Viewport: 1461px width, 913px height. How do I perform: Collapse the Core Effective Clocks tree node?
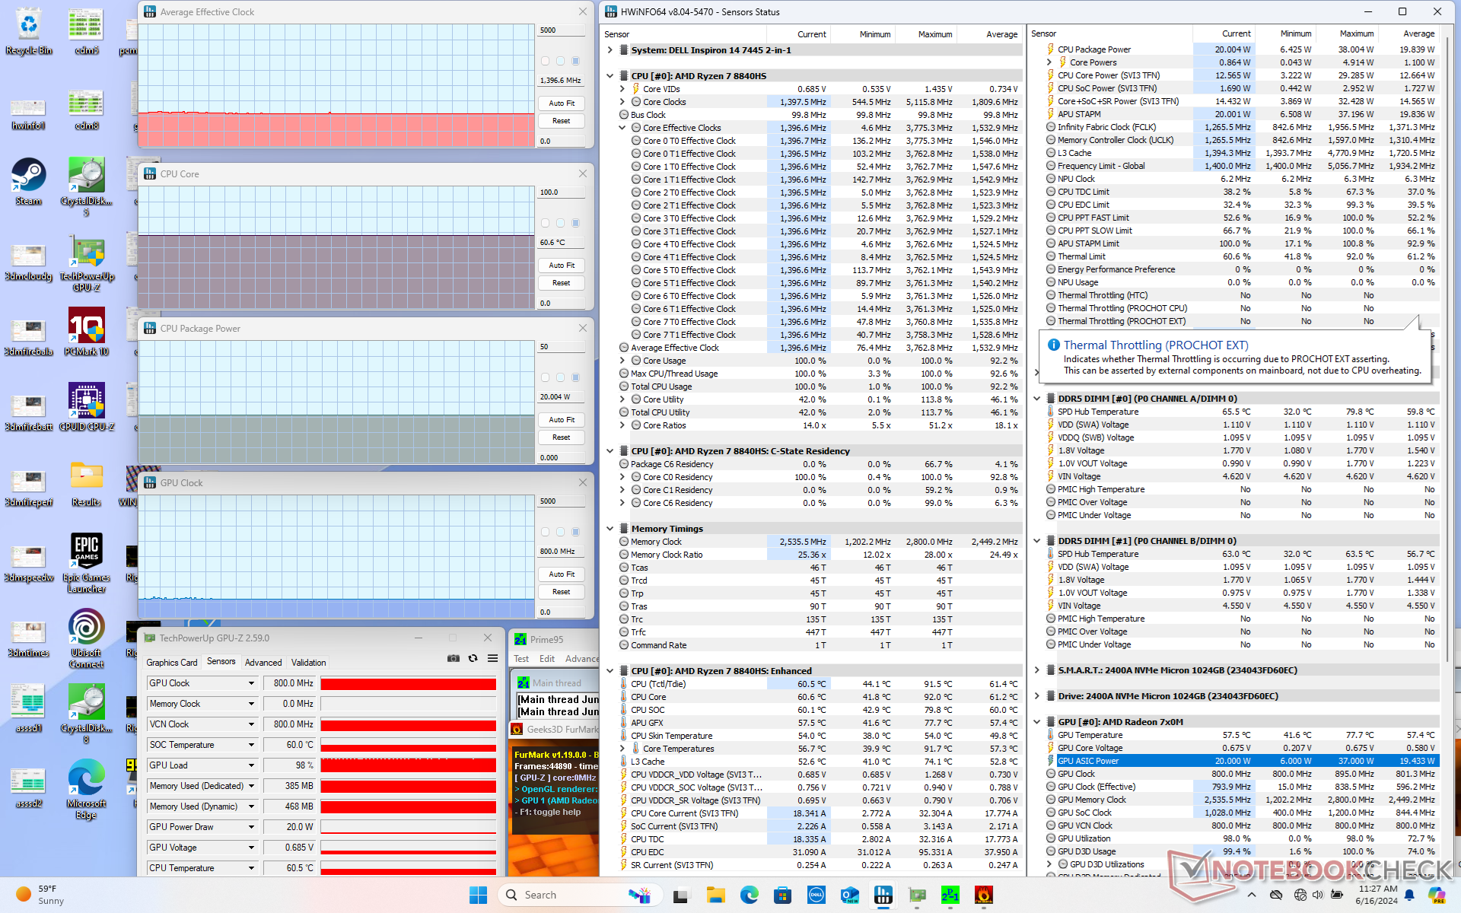(622, 128)
